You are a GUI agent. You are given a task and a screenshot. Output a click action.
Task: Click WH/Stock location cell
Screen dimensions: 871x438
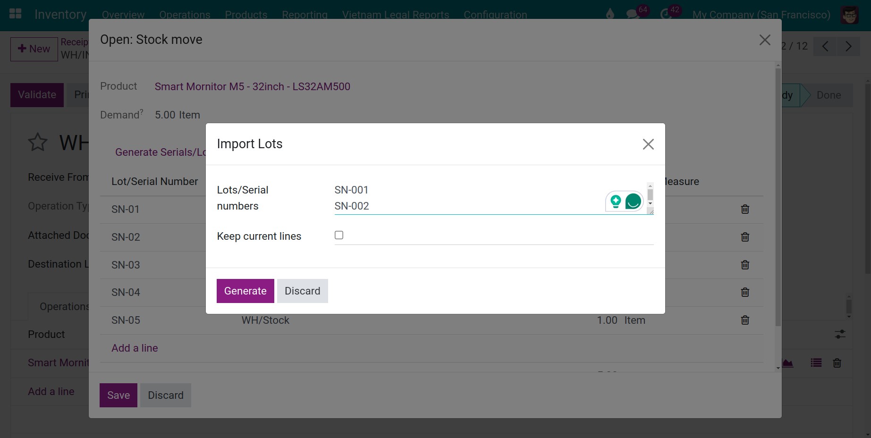265,320
